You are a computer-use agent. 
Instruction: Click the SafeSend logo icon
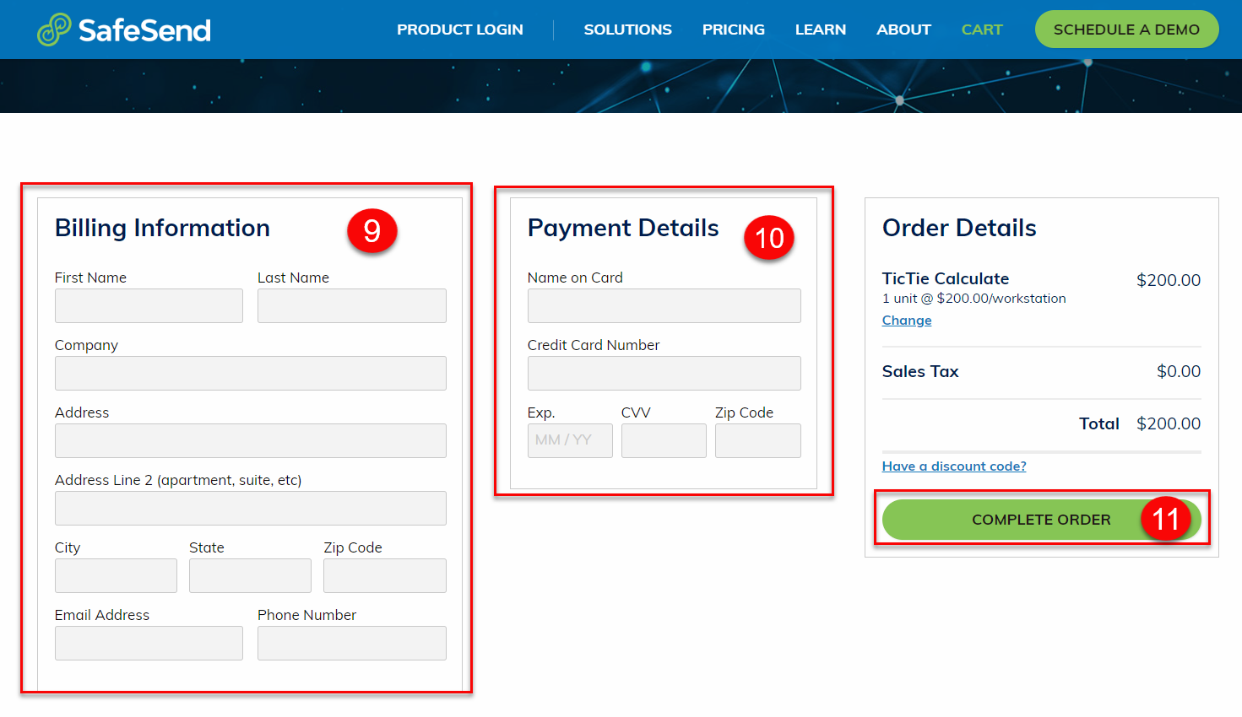(52, 29)
